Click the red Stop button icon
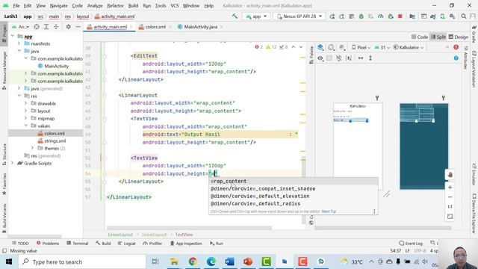 (x=400, y=16)
